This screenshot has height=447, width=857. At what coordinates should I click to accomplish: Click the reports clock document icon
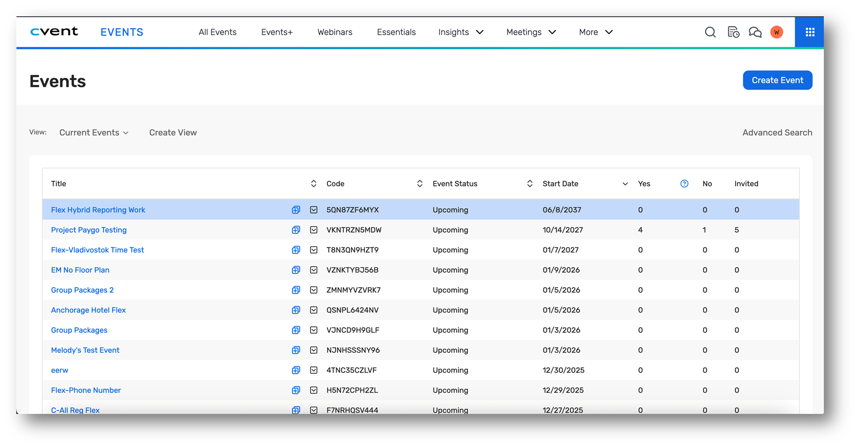click(733, 32)
